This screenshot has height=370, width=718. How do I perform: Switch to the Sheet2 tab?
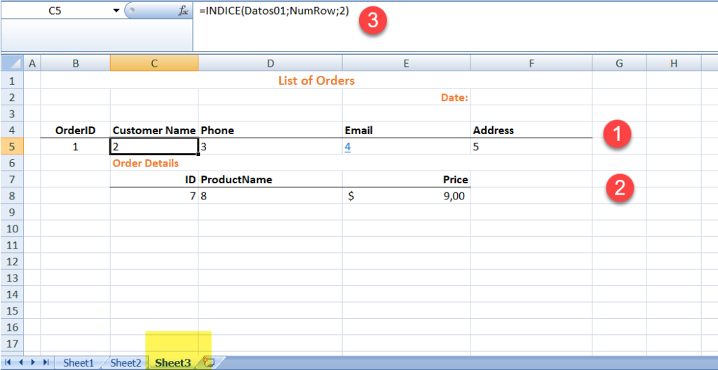tap(126, 363)
